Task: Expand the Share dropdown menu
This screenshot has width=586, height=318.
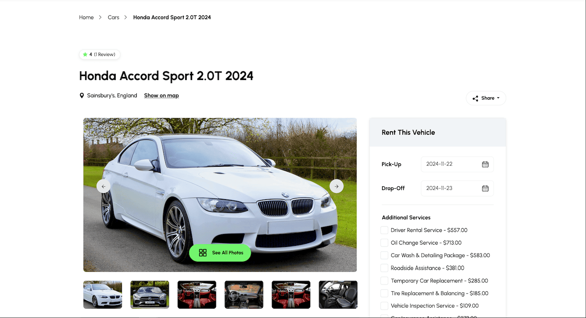Action: [486, 98]
